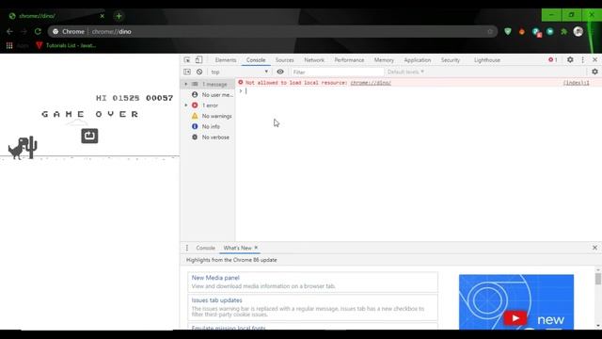Select the What's New drawer tab
Screen dimensions: 602x339
pyautogui.click(x=237, y=248)
